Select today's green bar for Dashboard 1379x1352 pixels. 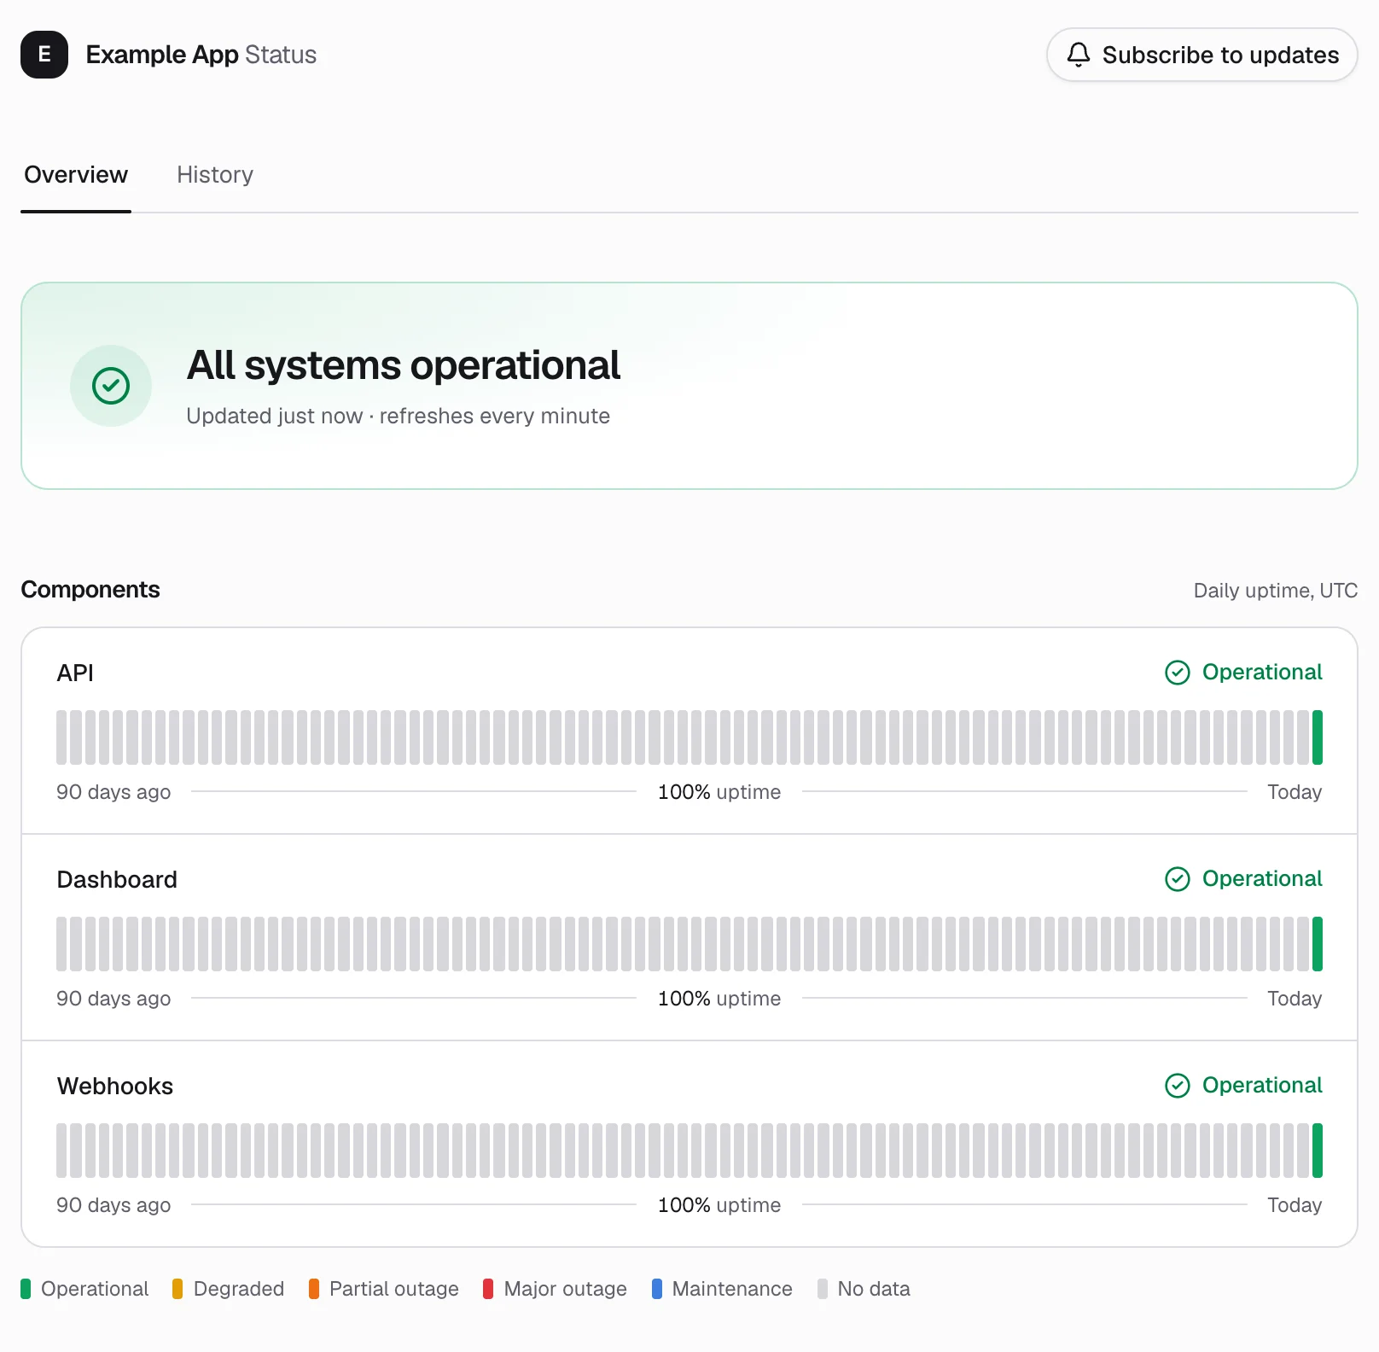coord(1318,944)
